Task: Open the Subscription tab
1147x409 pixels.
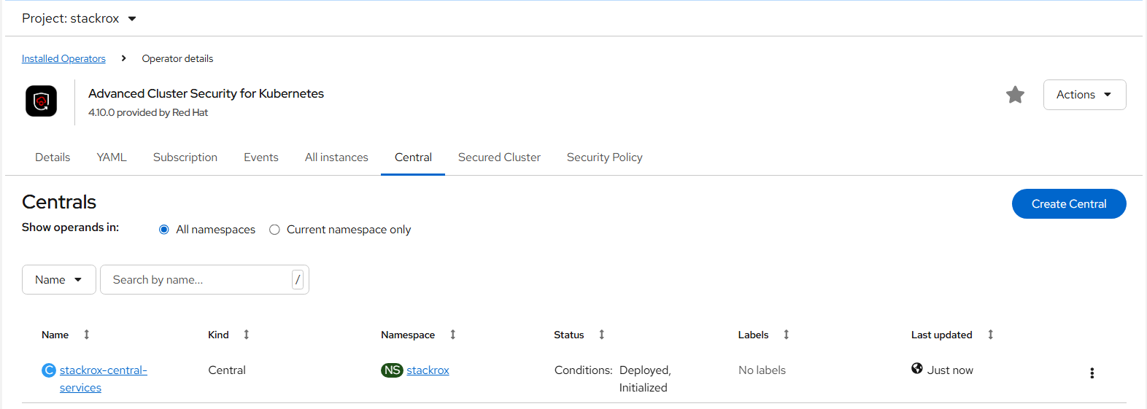Action: coord(185,157)
